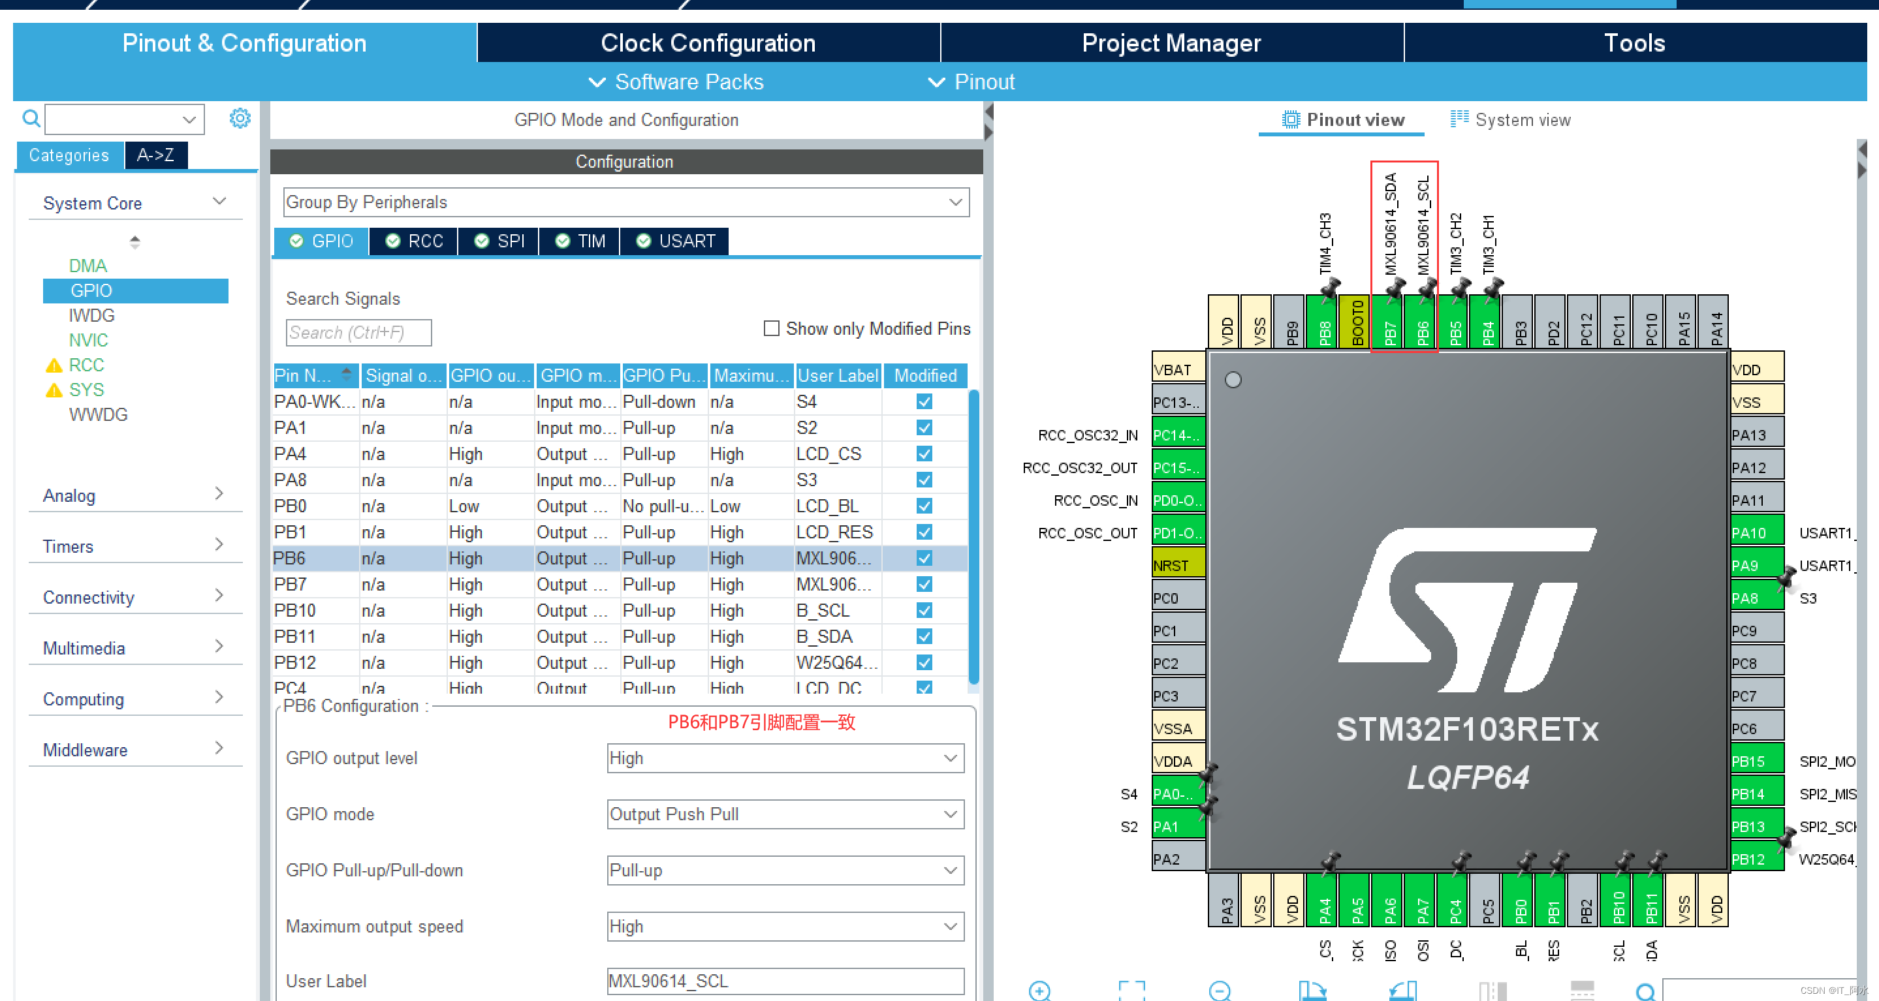Screen dimensions: 1879x1001
Task: Uncheck the Modified box for PA4 row
Action: point(924,454)
